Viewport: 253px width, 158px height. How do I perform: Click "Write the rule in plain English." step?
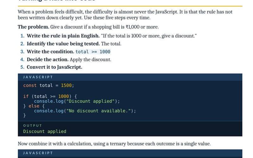(x=63, y=36)
